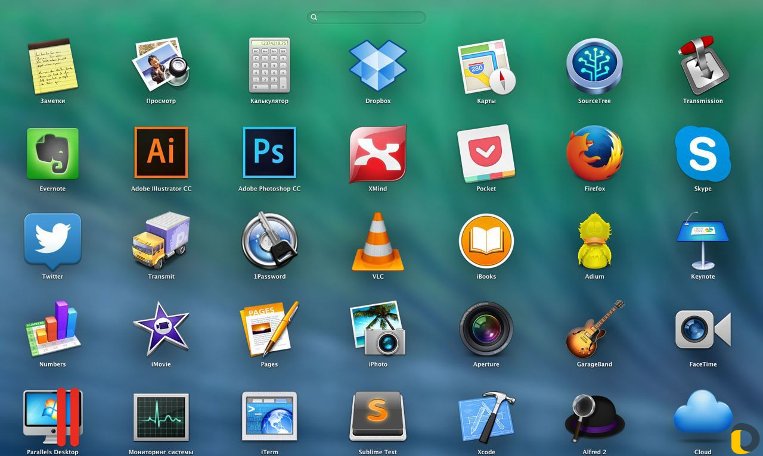763x456 pixels.
Task: Launch Adium
Action: 594,241
